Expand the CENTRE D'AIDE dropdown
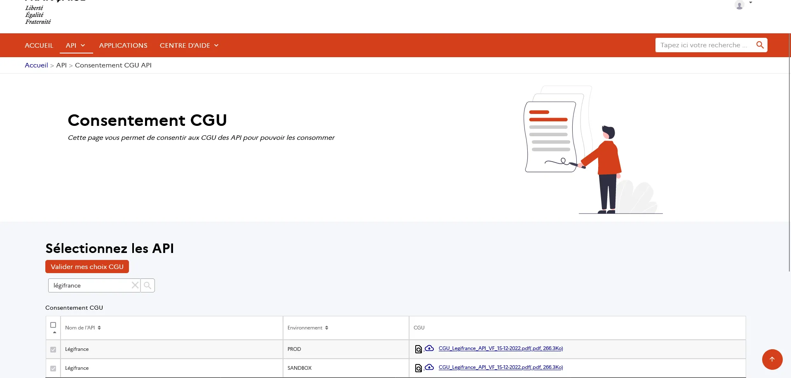Image resolution: width=791 pixels, height=378 pixels. (x=189, y=45)
